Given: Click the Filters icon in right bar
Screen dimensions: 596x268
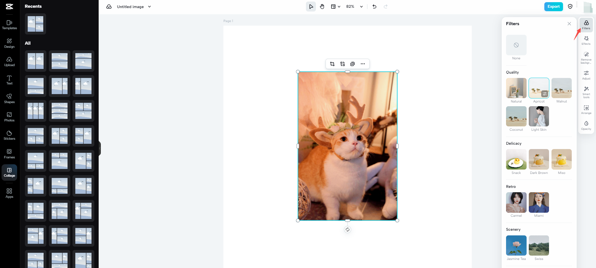Looking at the screenshot, I should [586, 25].
